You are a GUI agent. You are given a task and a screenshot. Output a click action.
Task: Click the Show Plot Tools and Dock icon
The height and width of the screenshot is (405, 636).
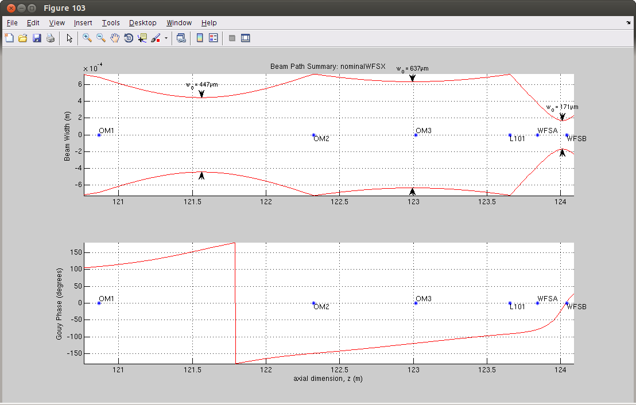click(246, 38)
